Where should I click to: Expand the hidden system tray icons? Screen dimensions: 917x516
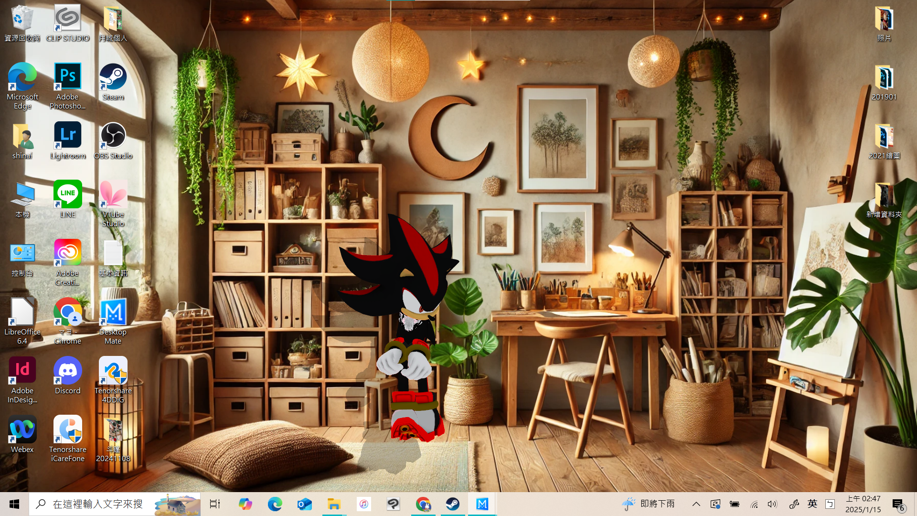(696, 504)
